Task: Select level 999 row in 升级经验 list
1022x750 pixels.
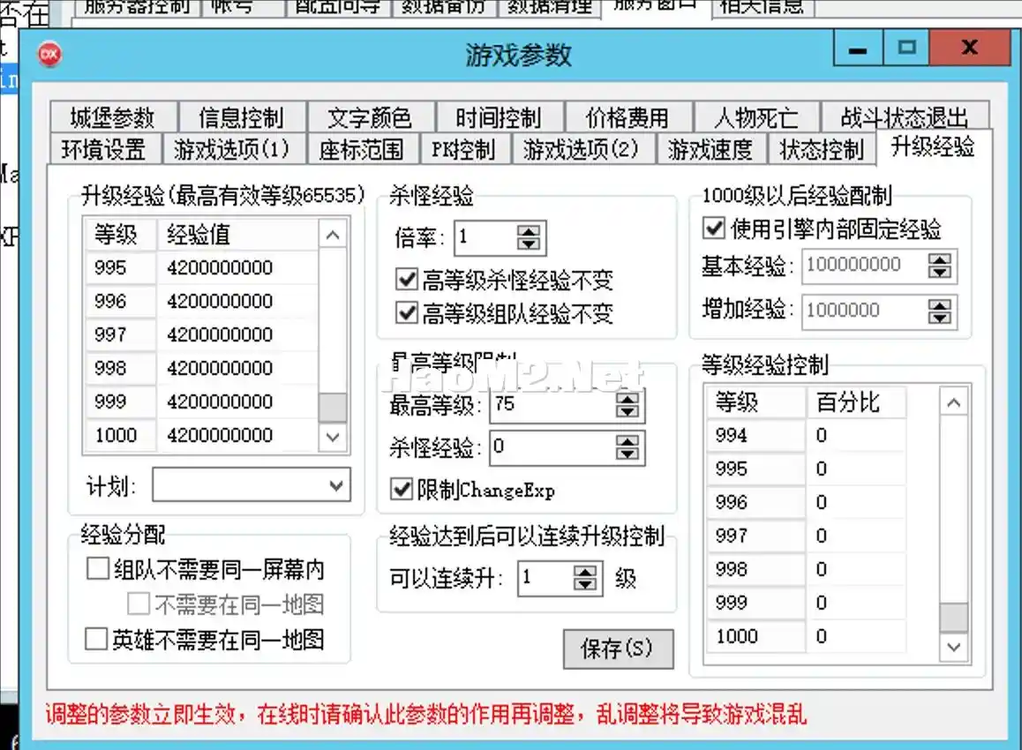Action: click(x=201, y=401)
